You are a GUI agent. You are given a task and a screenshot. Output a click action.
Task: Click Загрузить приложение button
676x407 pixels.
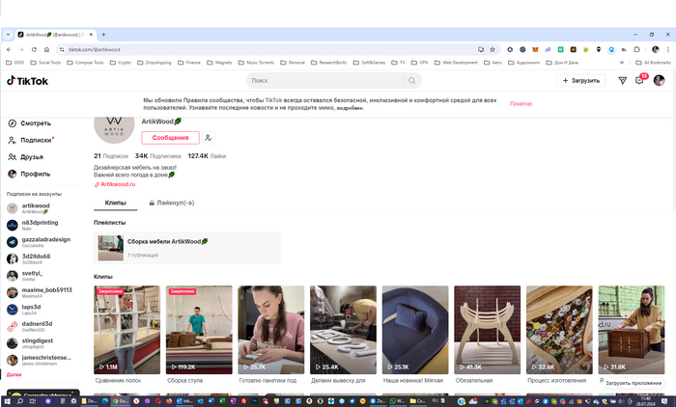coord(634,383)
